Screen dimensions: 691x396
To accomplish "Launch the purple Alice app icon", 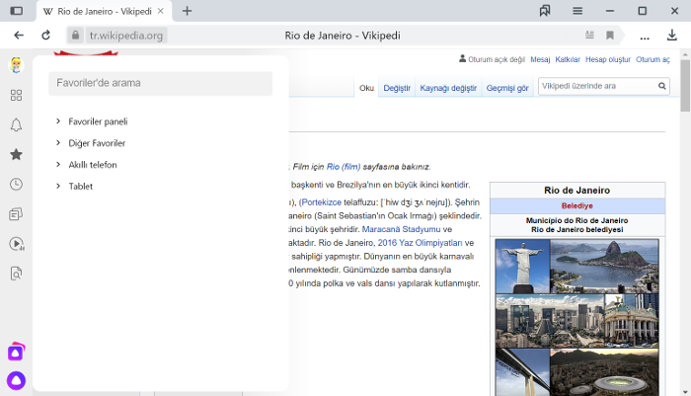I will 17,352.
